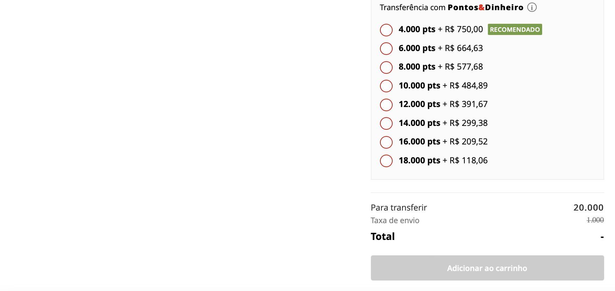Click the R$ 391,67 price text

point(469,104)
